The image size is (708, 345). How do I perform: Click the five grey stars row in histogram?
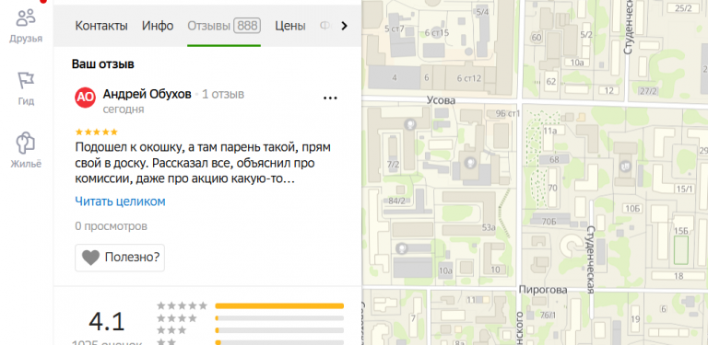(182, 305)
